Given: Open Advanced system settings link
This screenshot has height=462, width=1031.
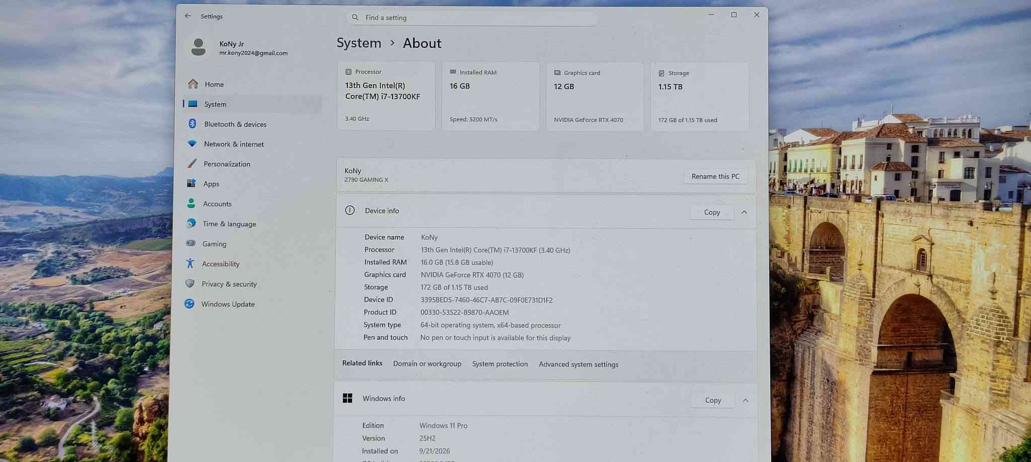Looking at the screenshot, I should 578,364.
